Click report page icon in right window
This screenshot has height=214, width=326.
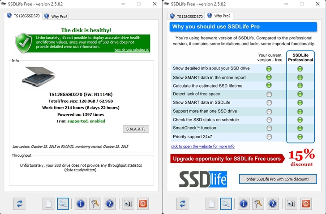(211, 204)
